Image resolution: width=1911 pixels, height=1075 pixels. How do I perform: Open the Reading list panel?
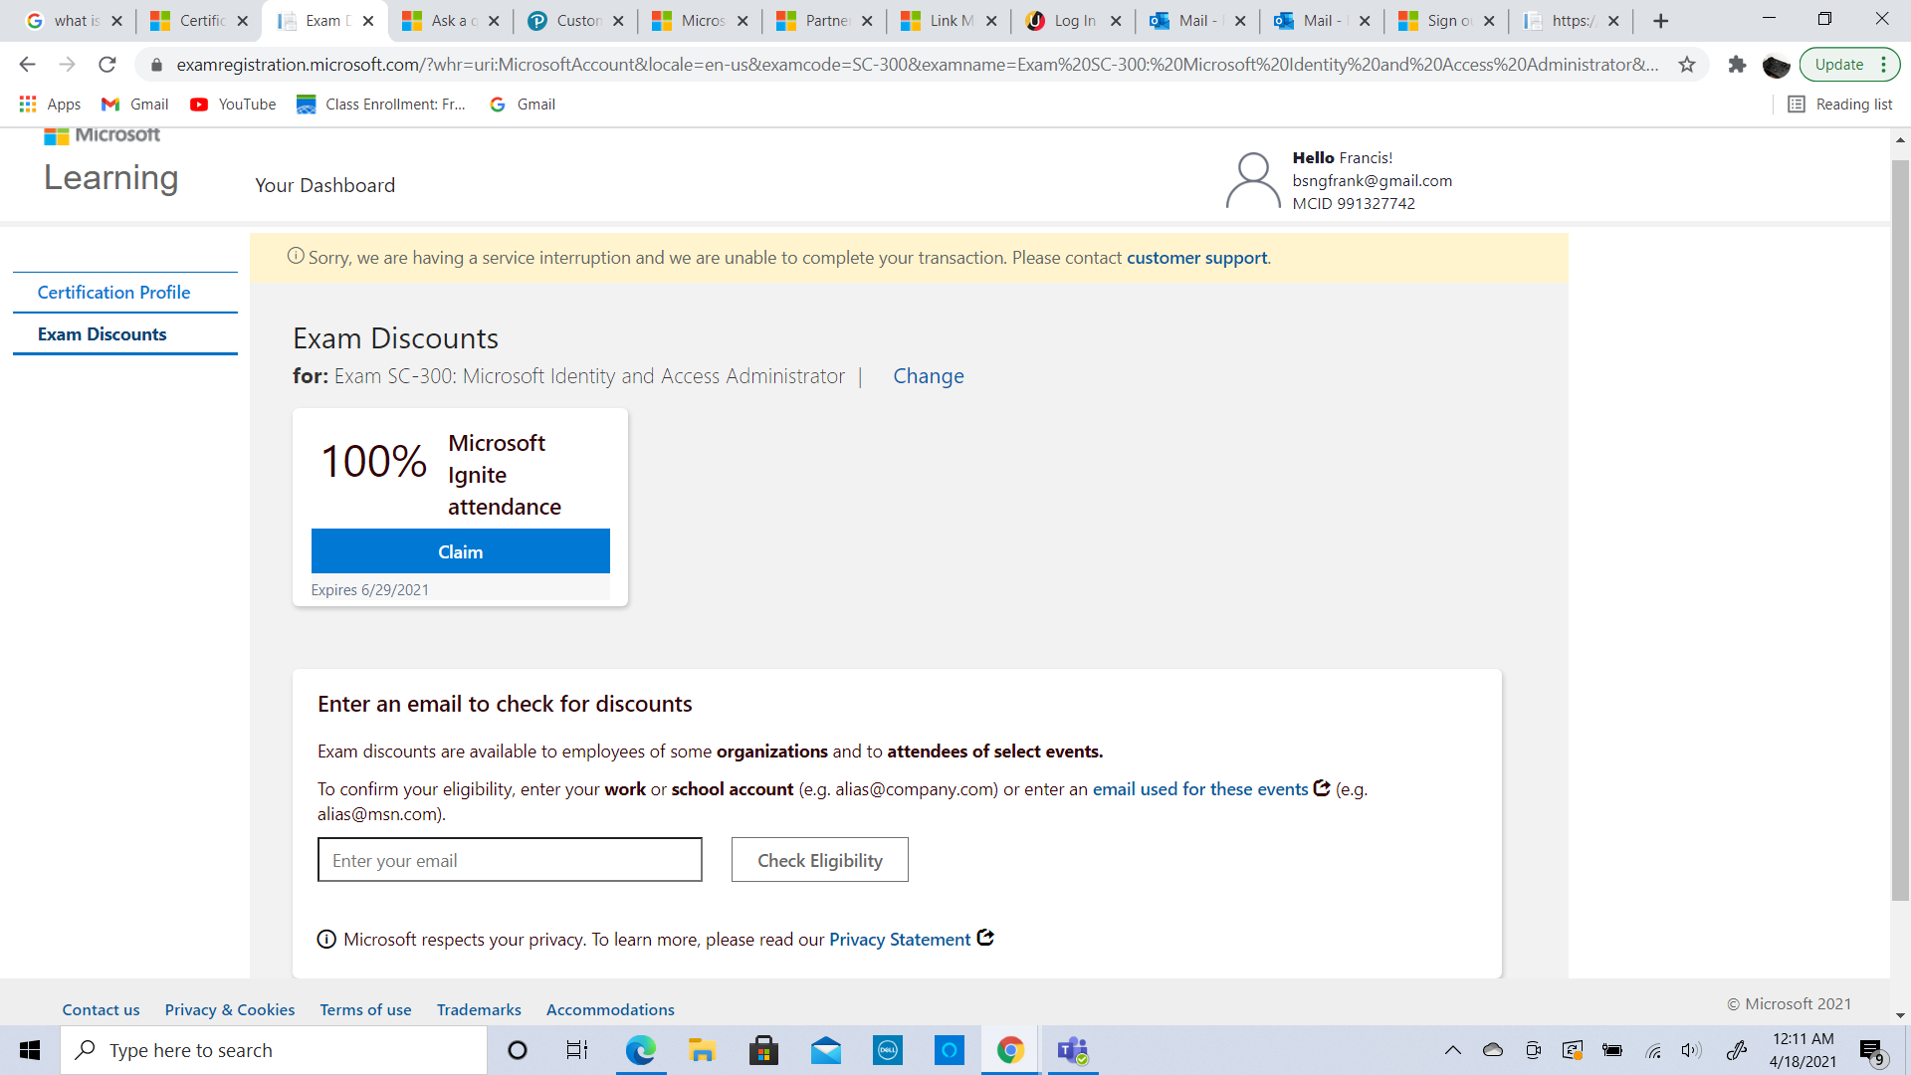[1840, 105]
